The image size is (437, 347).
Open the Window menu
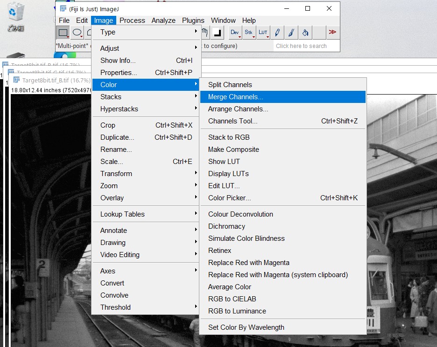tap(223, 20)
